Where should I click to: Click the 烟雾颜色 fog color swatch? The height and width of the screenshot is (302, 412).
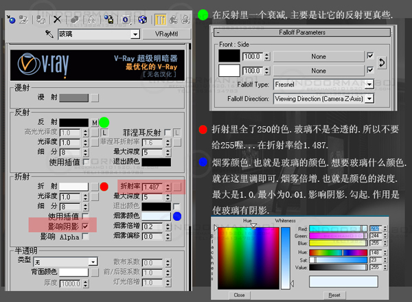[156, 216]
